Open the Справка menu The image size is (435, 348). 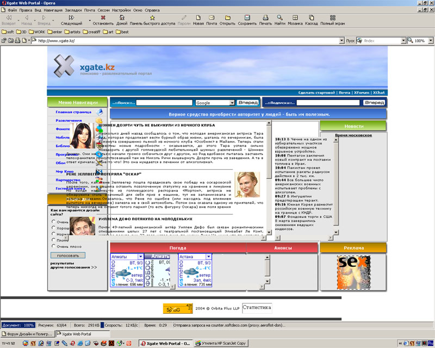tap(152, 10)
